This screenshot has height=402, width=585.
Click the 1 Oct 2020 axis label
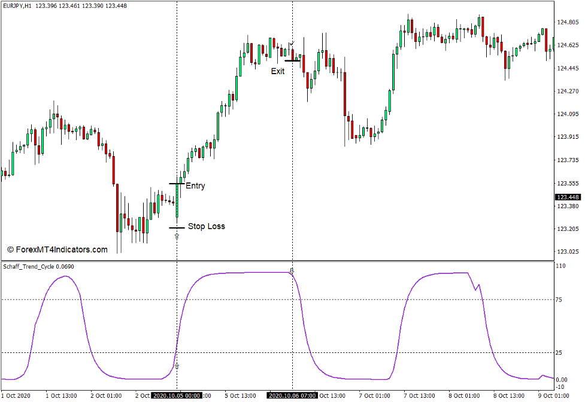(15, 395)
